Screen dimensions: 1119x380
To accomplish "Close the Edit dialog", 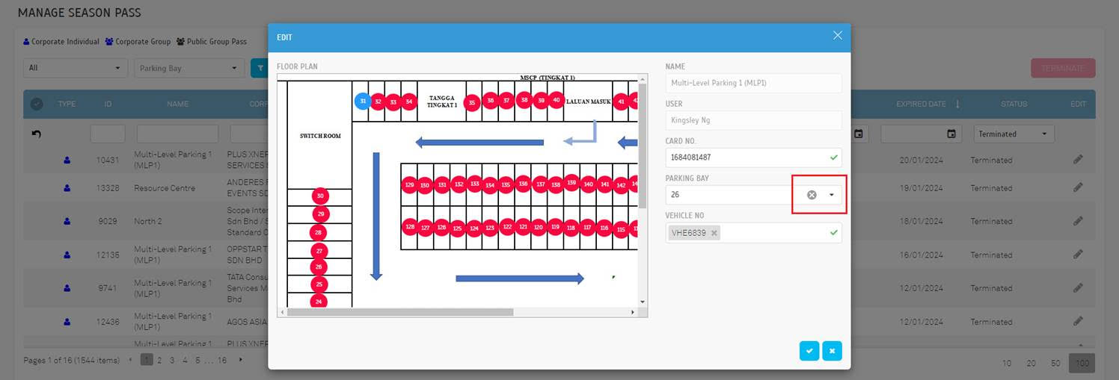I will point(837,36).
